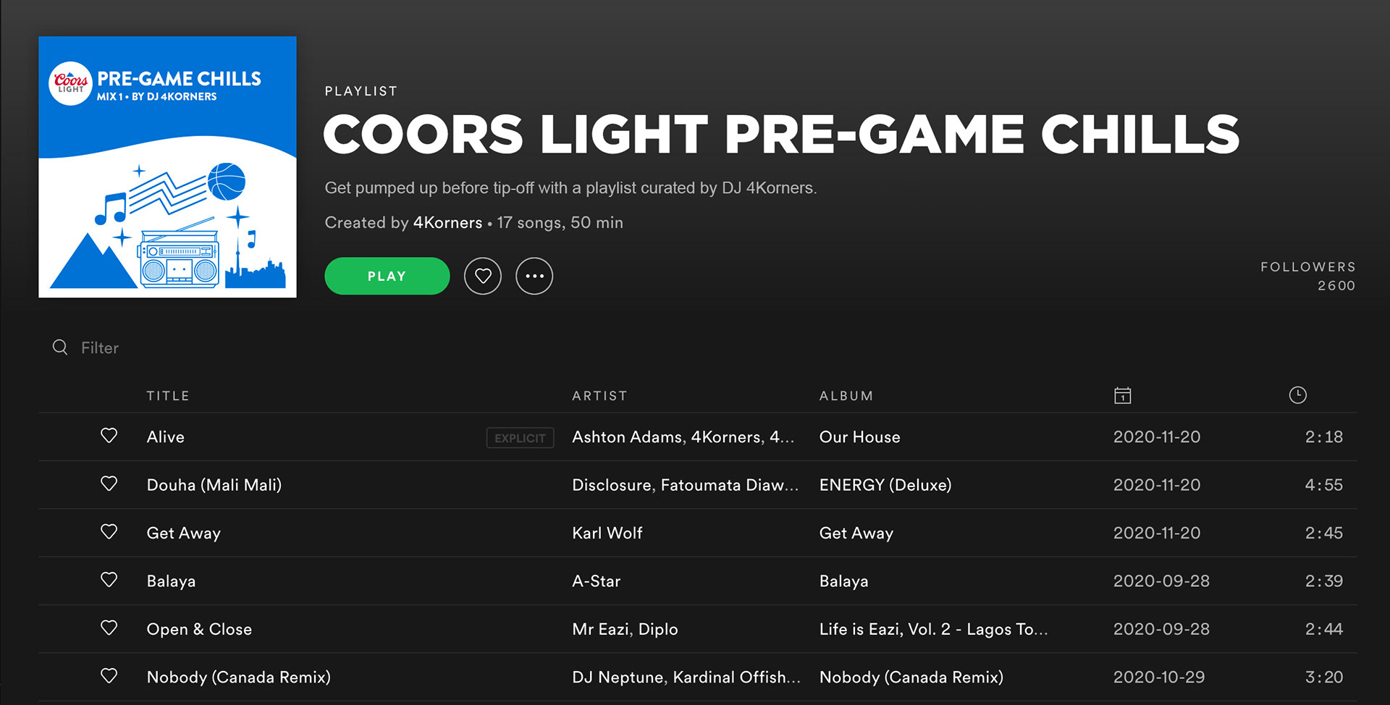Heart the track Balaya

tap(109, 580)
